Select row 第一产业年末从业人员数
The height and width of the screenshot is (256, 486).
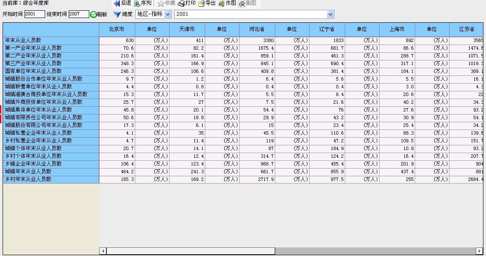tap(51, 48)
